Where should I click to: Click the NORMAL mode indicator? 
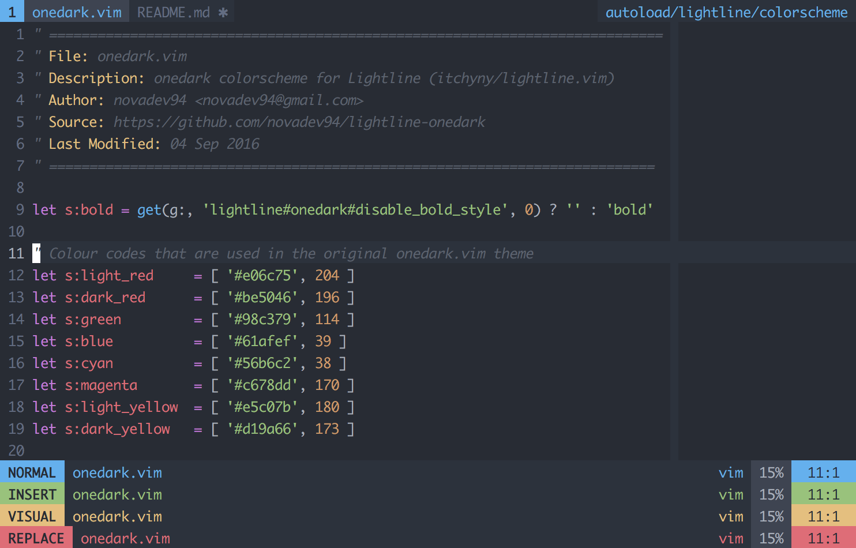[32, 472]
